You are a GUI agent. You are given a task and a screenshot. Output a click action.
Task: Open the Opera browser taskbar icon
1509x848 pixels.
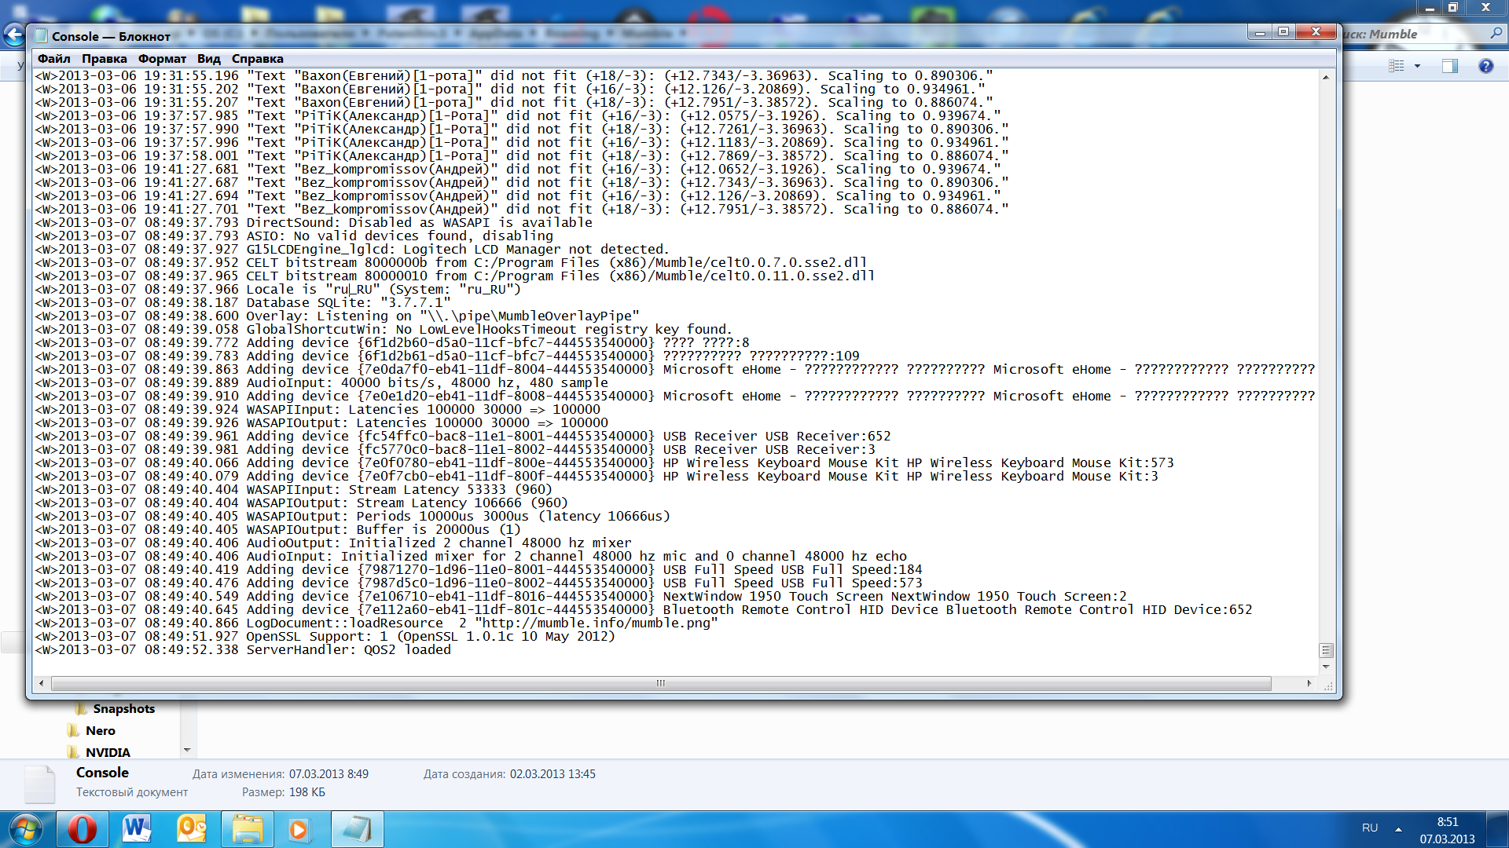(x=82, y=829)
